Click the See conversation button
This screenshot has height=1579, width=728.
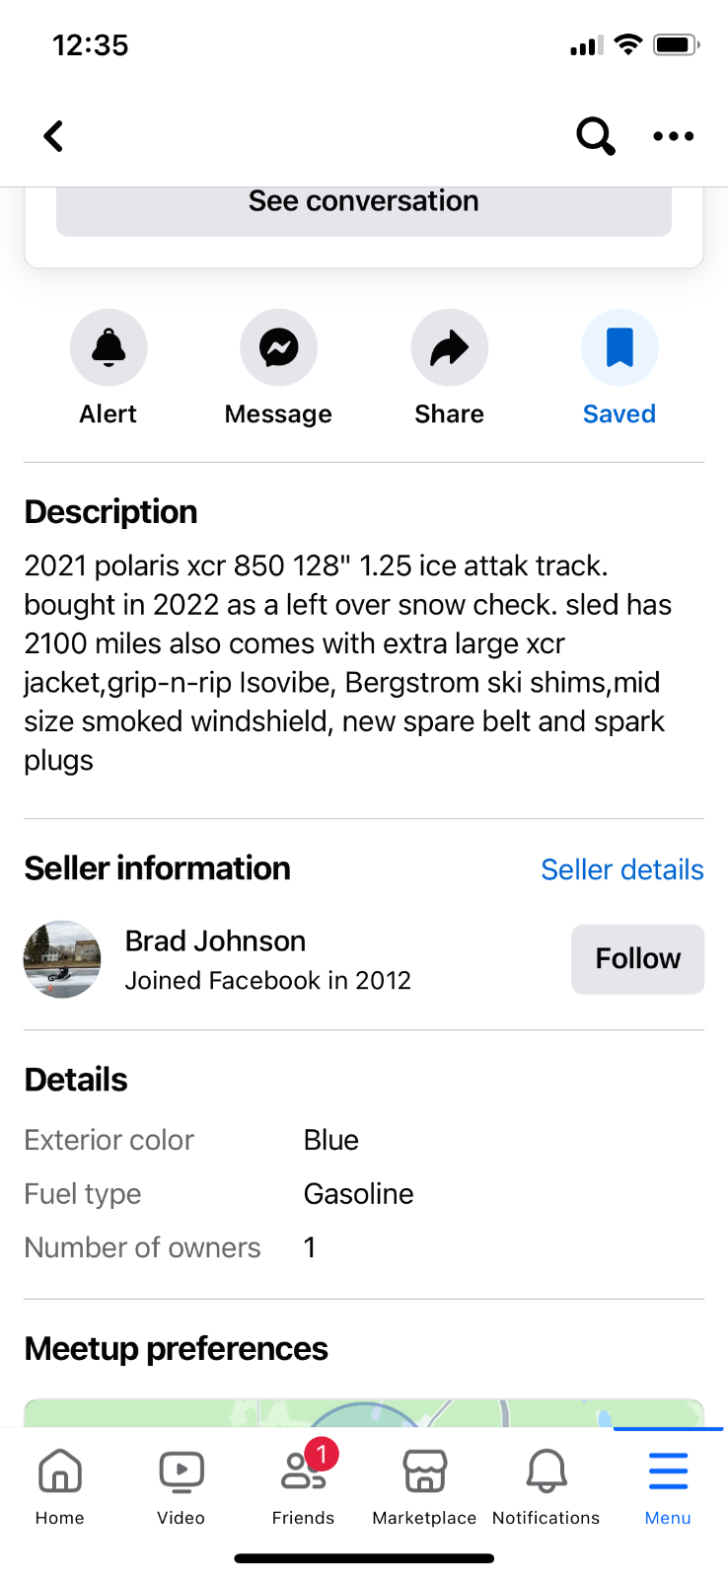(x=364, y=209)
